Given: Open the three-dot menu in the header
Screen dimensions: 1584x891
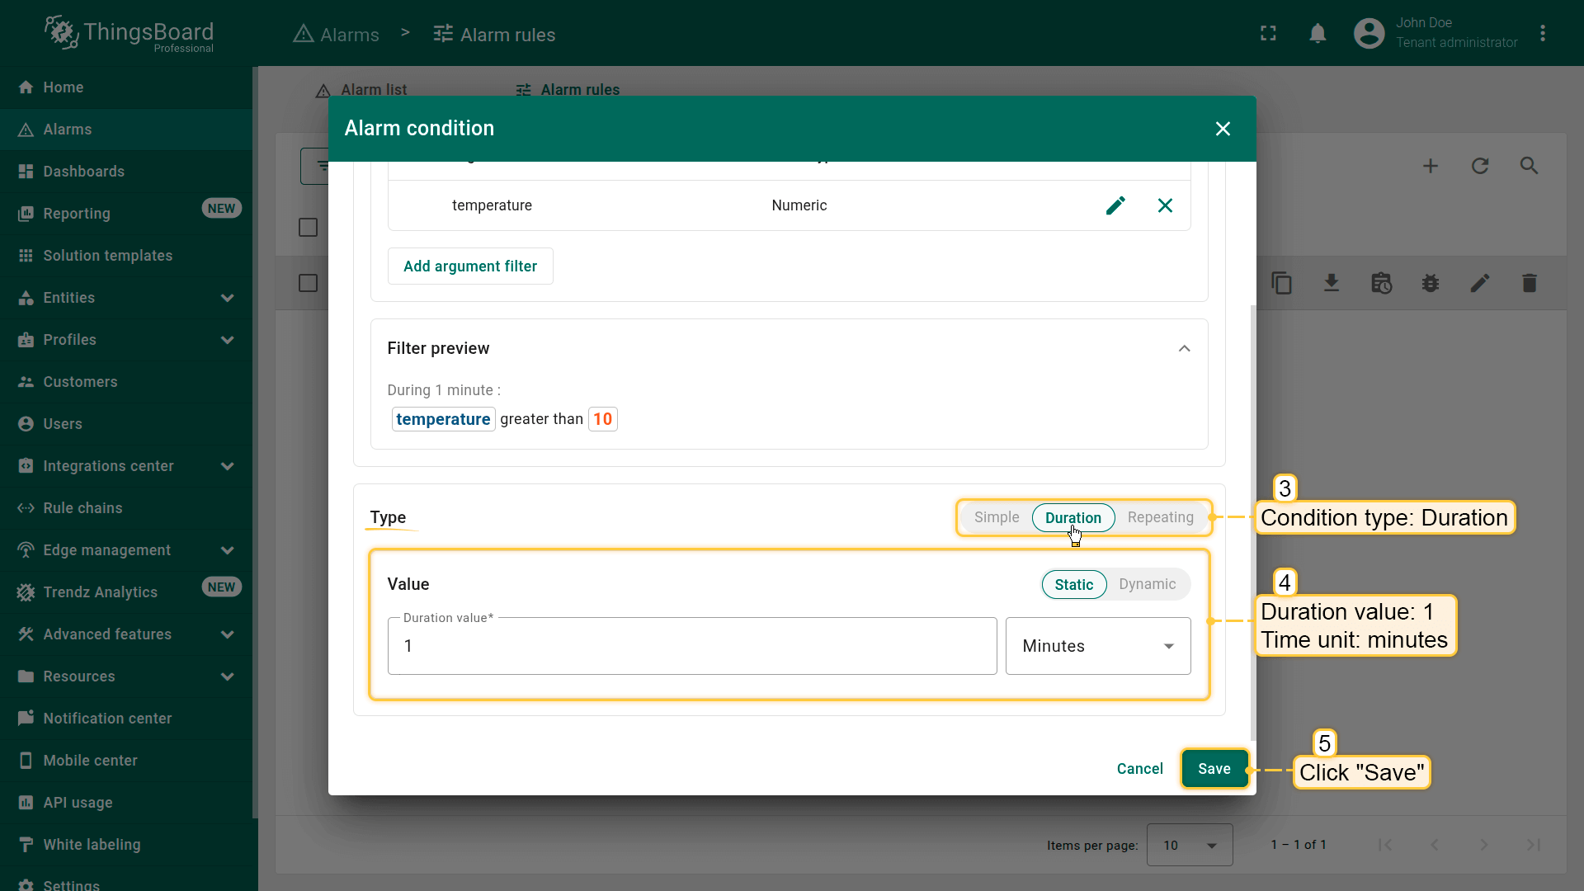Looking at the screenshot, I should point(1542,34).
